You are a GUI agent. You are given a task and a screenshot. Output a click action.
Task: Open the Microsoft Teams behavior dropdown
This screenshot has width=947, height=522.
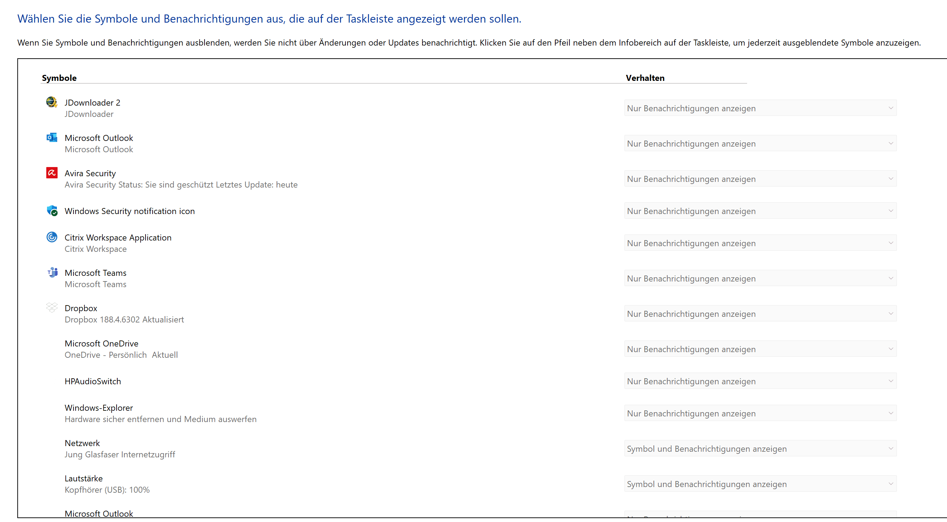coord(760,278)
